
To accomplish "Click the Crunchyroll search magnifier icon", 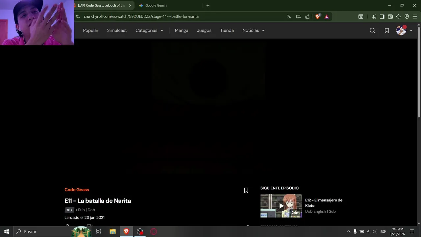I will click(x=372, y=30).
